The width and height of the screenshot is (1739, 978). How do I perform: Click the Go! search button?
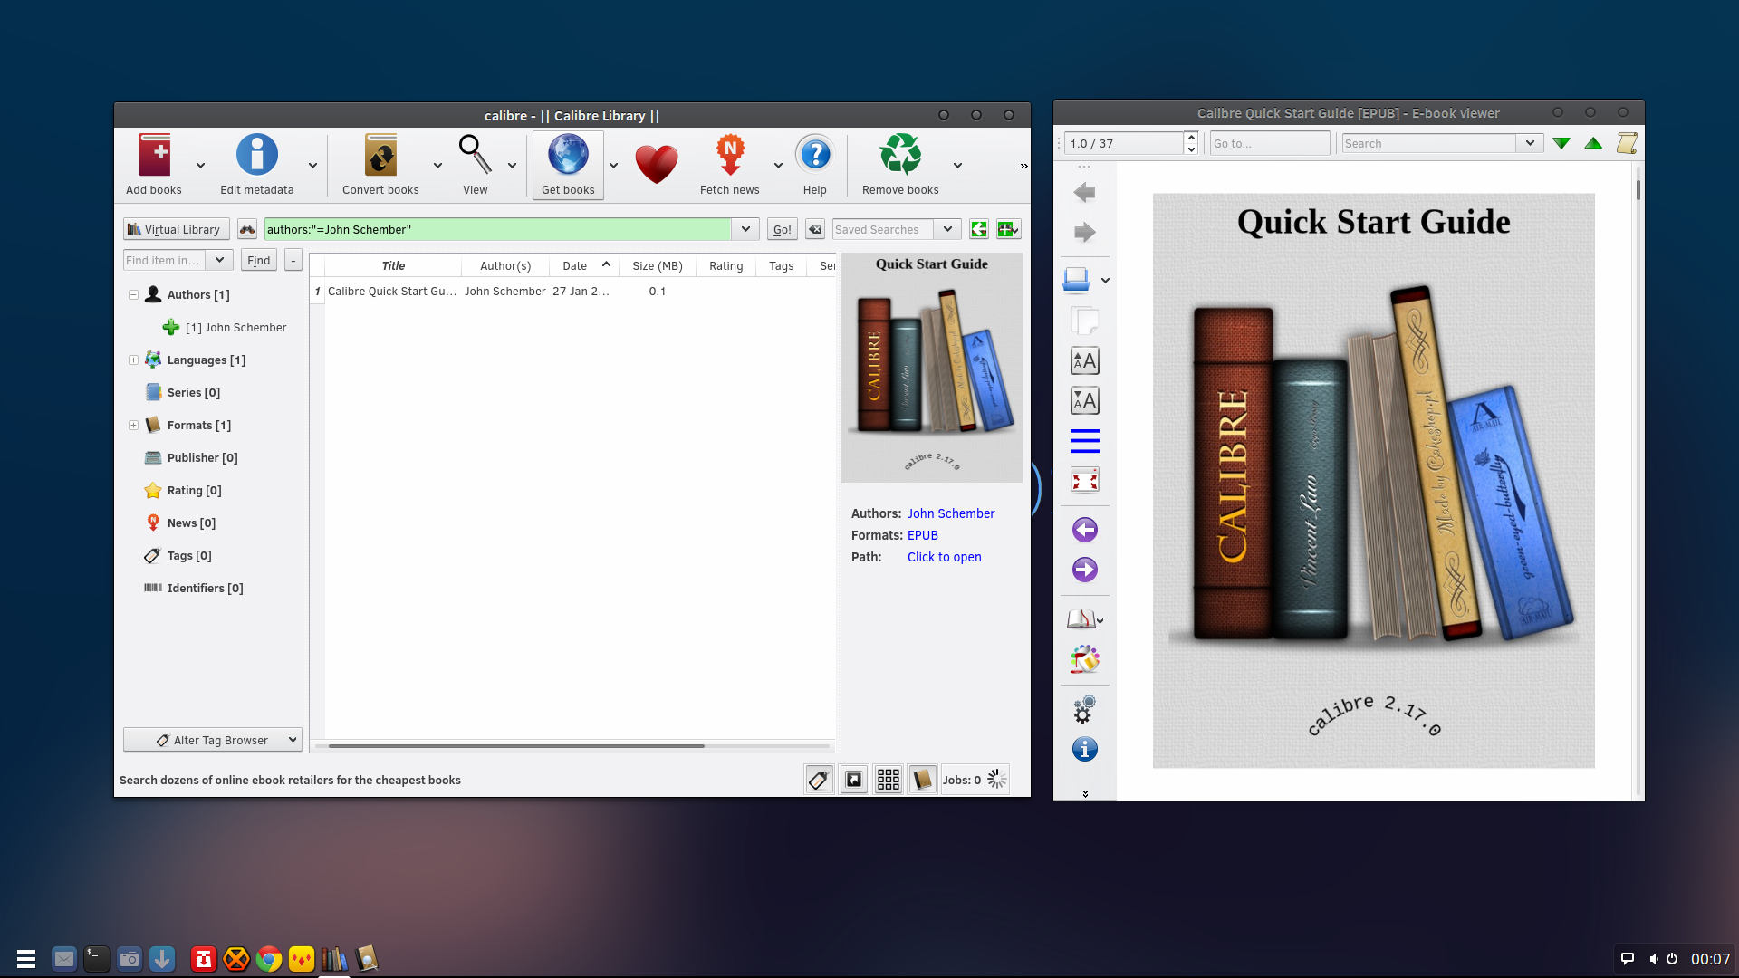782,230
